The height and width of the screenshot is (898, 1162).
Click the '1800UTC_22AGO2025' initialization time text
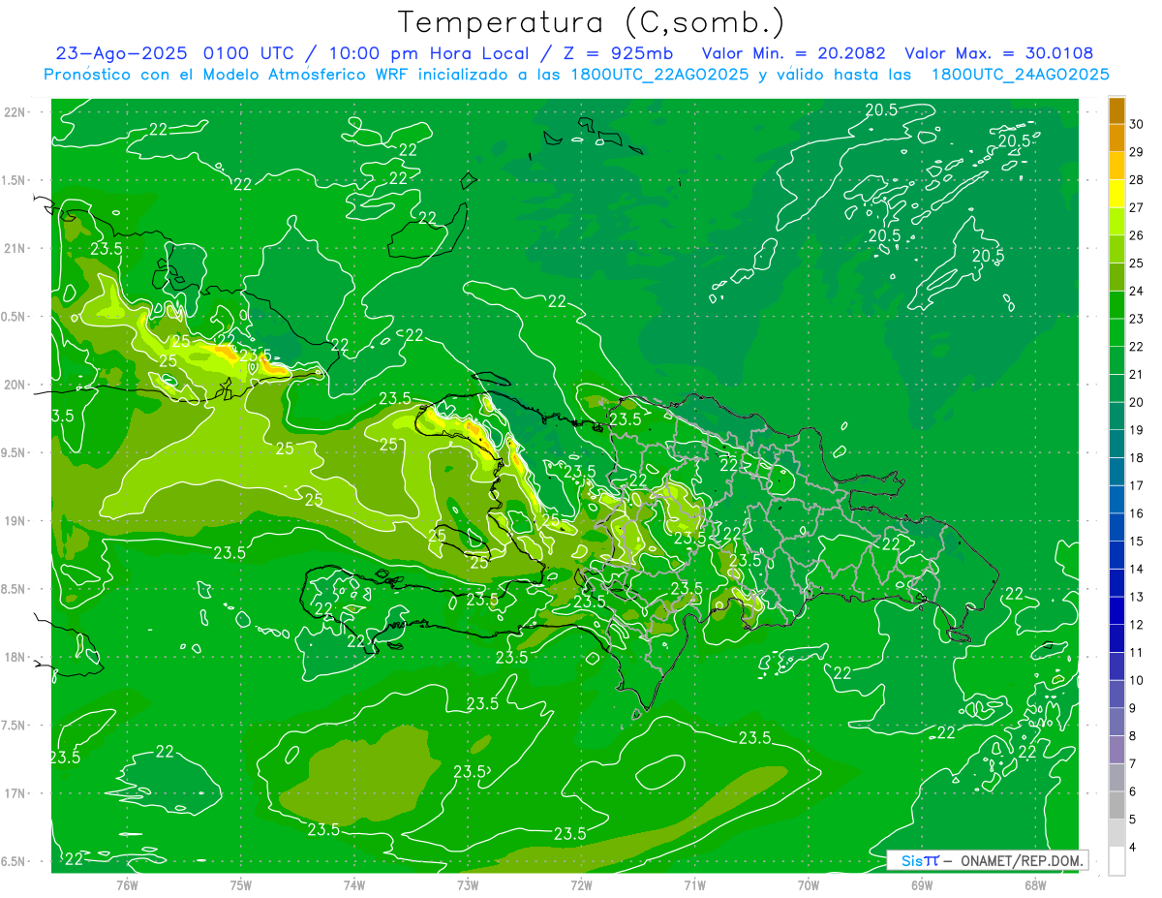click(x=662, y=75)
